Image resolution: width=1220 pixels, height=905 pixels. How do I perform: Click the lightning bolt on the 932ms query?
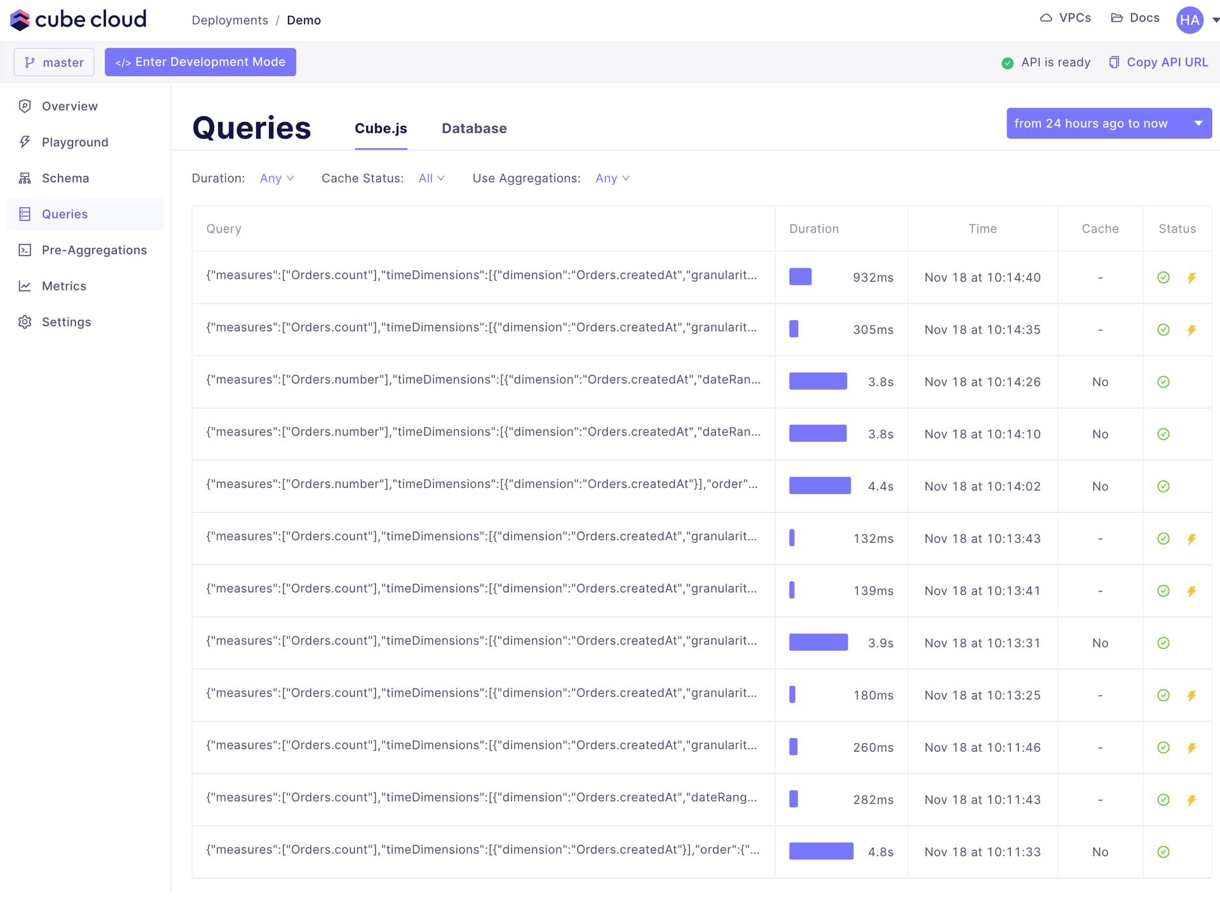1192,277
